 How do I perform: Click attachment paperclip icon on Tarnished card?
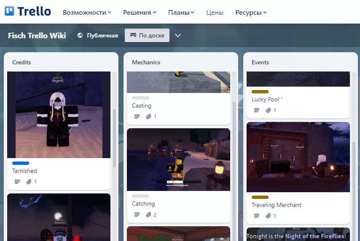[x=29, y=182]
